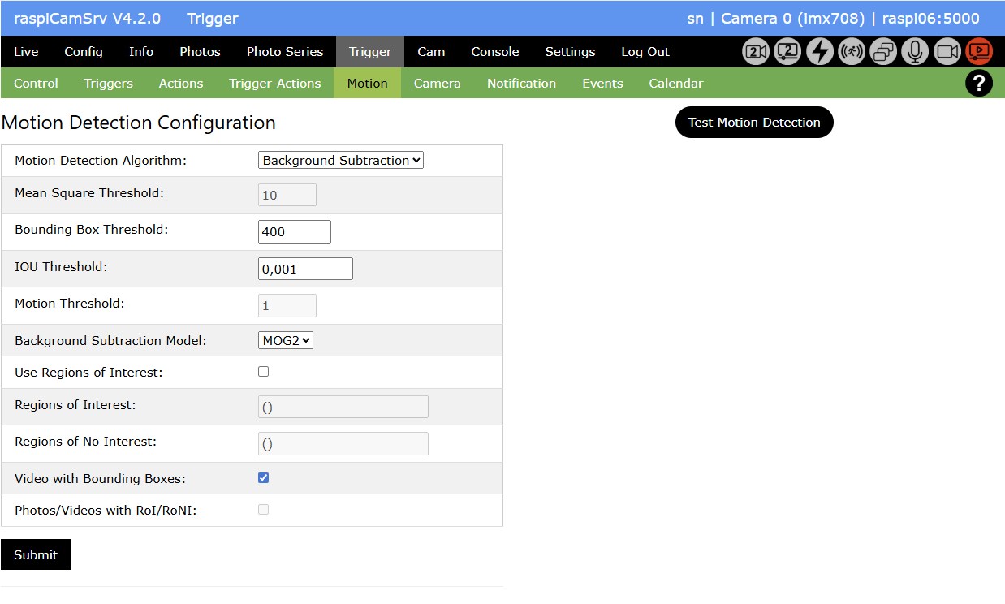The image size is (1005, 604).
Task: Submit the motion detection configuration
Action: coord(36,554)
